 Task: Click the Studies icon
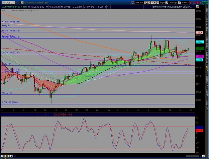tap(180, 3)
